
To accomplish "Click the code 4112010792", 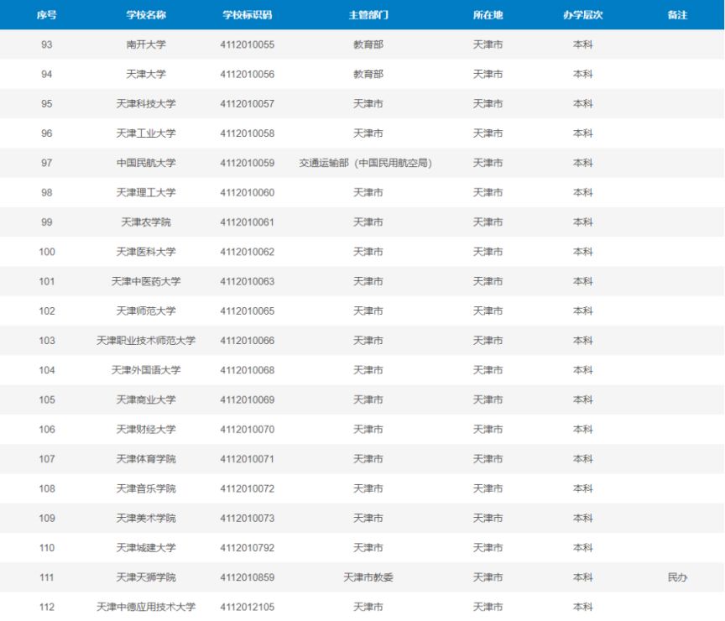I will click(248, 547).
